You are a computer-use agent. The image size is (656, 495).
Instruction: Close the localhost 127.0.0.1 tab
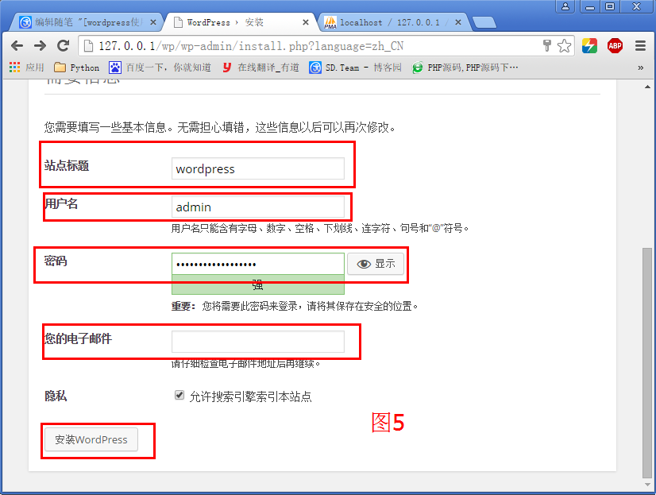click(458, 22)
